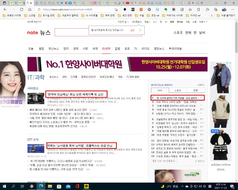Open the browser home page icon
Image resolution: width=238 pixels, height=190 pixels.
[x=30, y=9]
